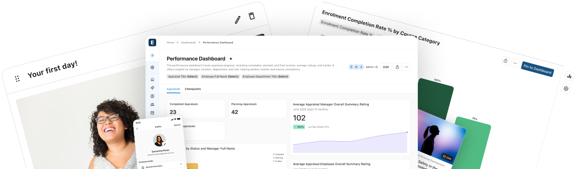Click the profile person icon in sidebar
This screenshot has height=169, width=580.
coord(152,96)
